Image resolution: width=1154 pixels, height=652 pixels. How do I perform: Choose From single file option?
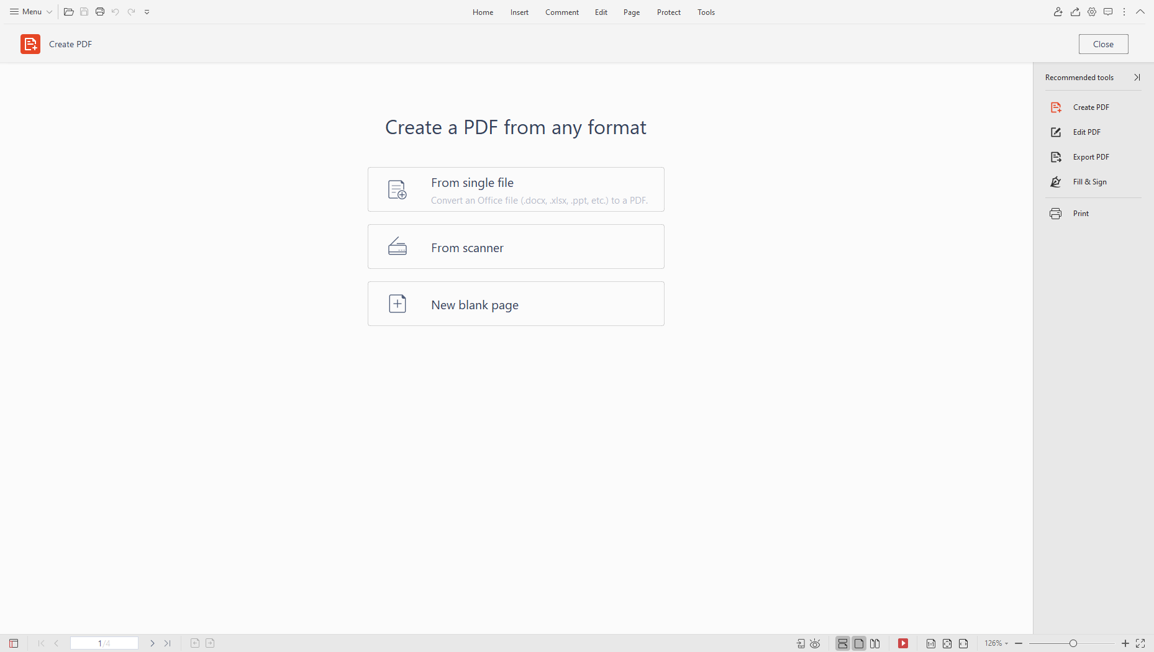pos(516,189)
